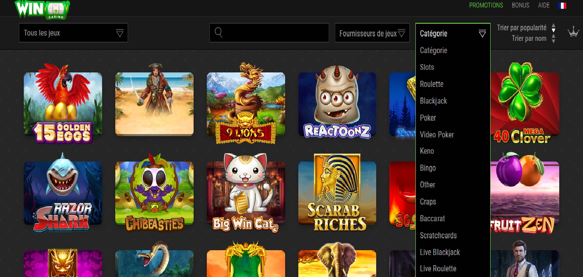Choose Video Poker in category list

(x=436, y=135)
